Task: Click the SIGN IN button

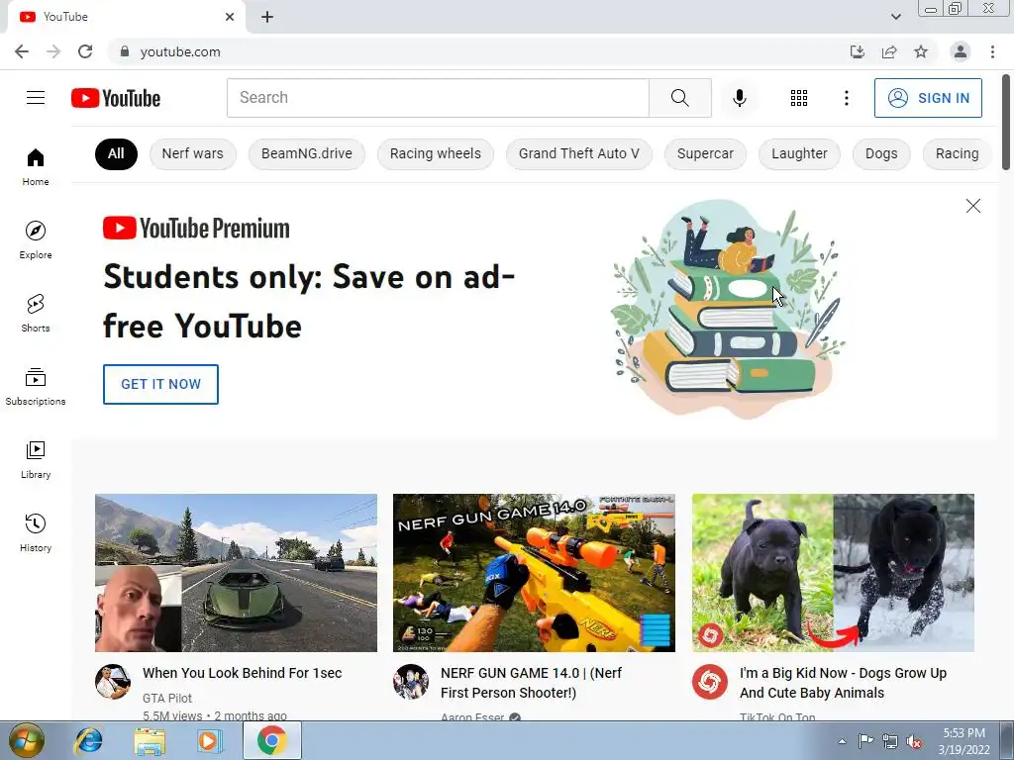Action: (928, 98)
